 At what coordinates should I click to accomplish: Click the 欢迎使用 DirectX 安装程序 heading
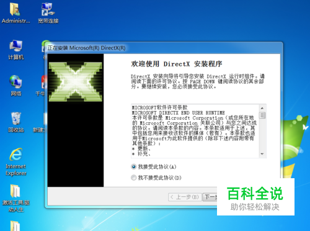(x=177, y=64)
